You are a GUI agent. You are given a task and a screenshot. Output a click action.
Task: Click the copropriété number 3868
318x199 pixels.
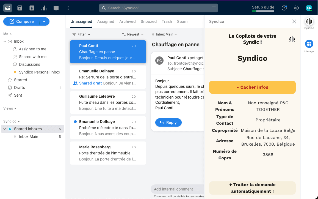pos(268,155)
